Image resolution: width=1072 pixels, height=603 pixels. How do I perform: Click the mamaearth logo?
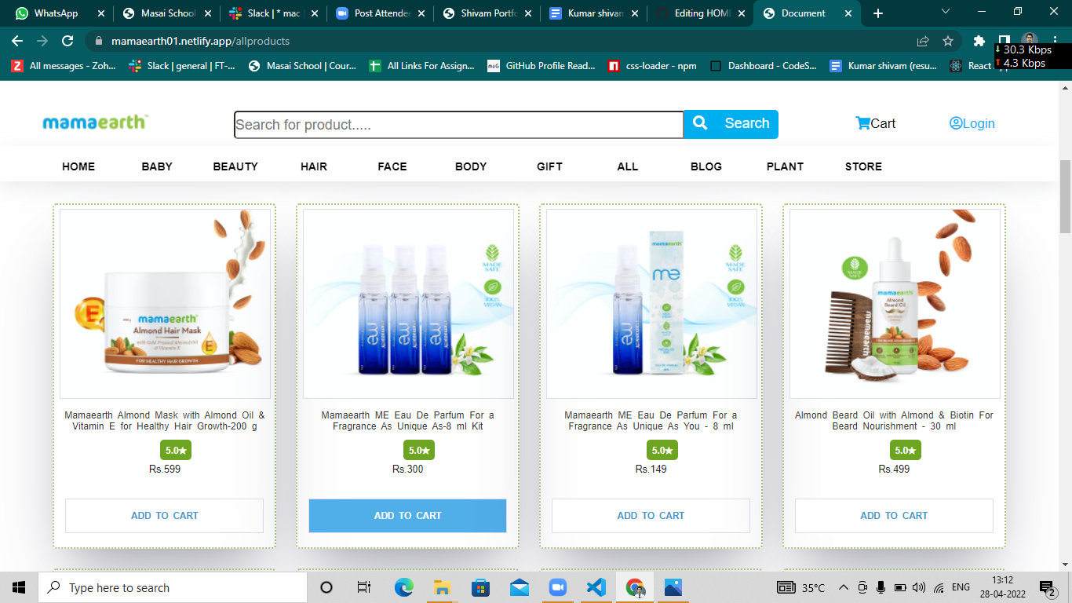click(95, 122)
